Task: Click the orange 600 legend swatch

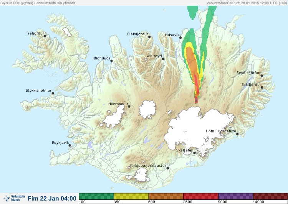Action: click(x=166, y=196)
